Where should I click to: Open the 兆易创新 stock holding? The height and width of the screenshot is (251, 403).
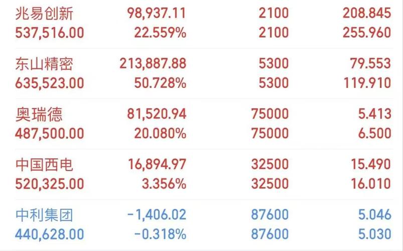click(x=204, y=23)
